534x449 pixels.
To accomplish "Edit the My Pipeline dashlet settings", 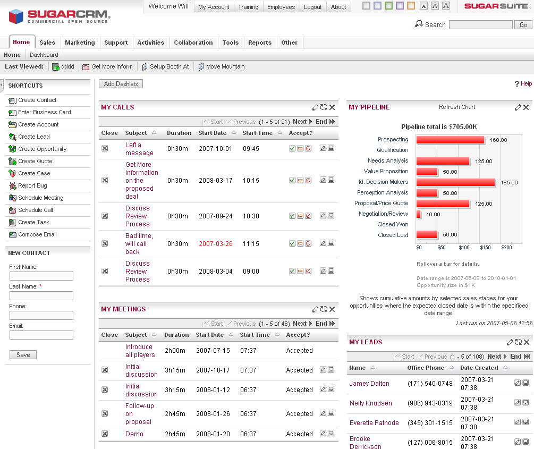I will point(518,107).
